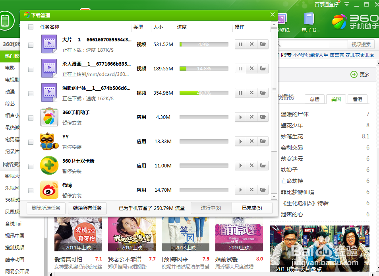Viewport: 379px width, 276px height.
Task: Open 搜狐视频 in the sidebar
Action: [x=15, y=247]
